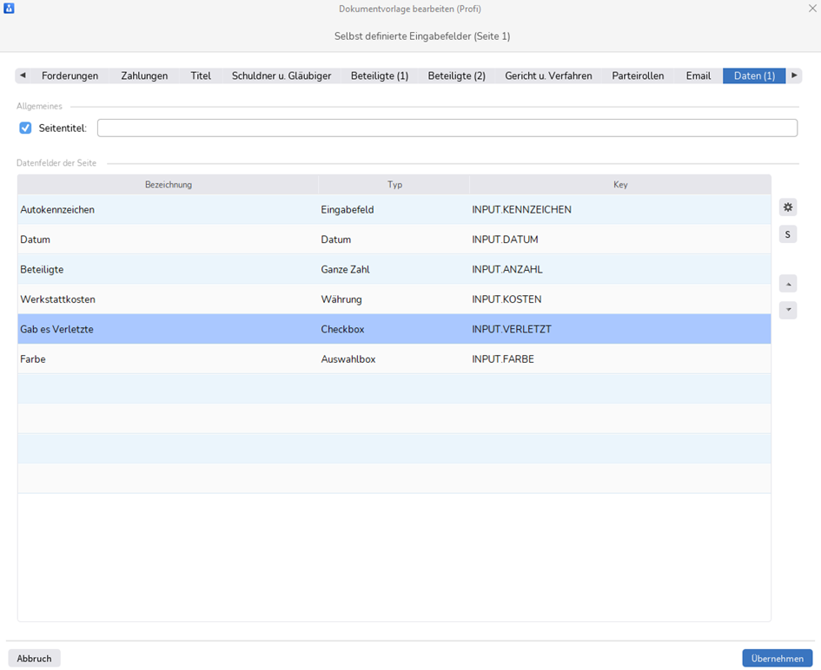
Task: Select the Daten (1) tab
Action: (x=754, y=76)
